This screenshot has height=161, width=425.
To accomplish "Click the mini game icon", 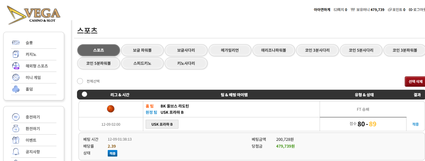I will pyautogui.click(x=16, y=78).
